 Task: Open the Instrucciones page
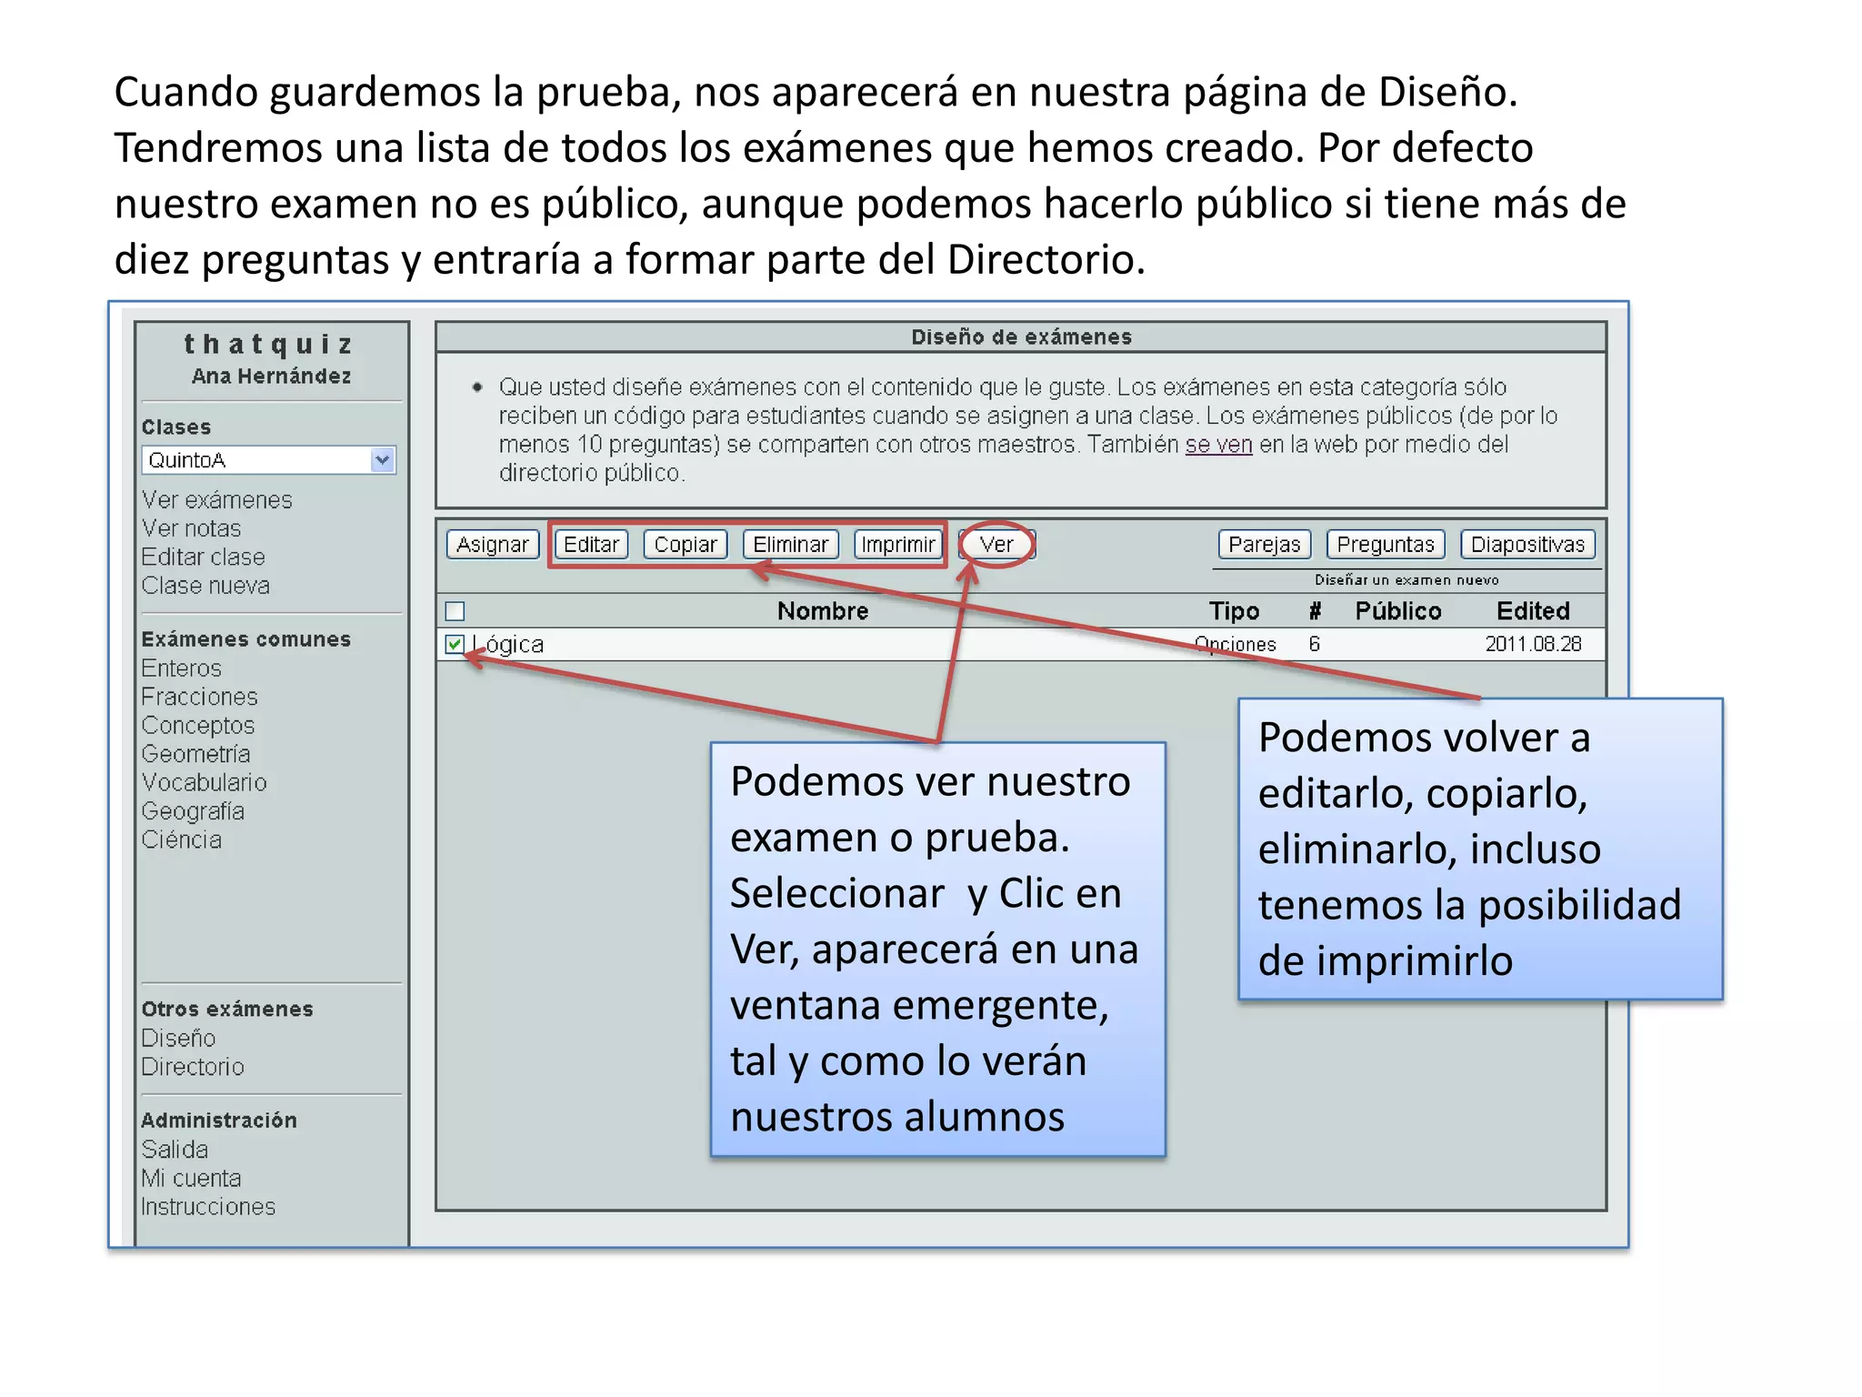[208, 1207]
